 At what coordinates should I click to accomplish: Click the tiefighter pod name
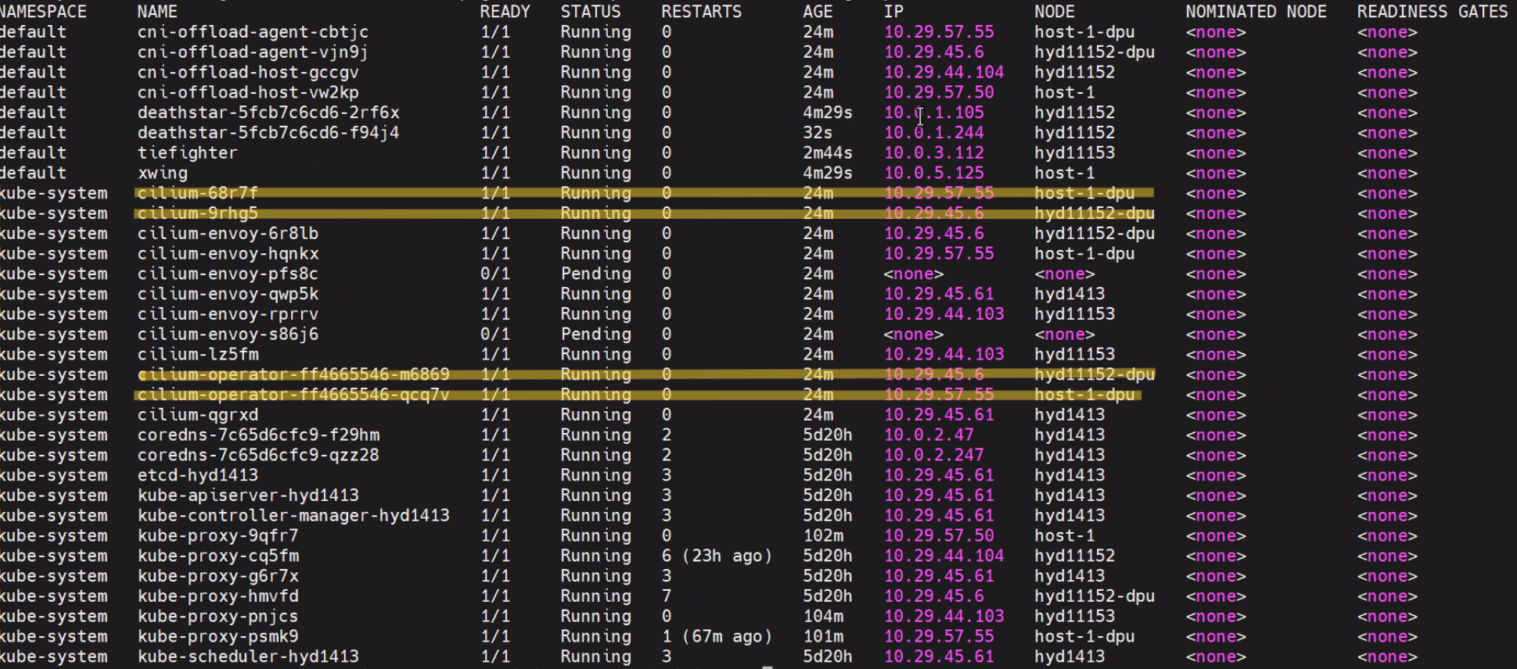coord(188,153)
